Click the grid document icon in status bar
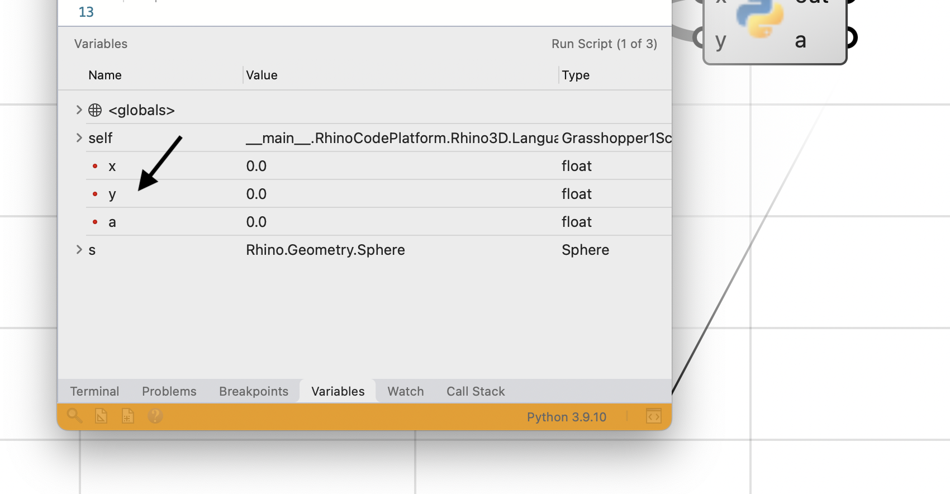 coord(128,416)
